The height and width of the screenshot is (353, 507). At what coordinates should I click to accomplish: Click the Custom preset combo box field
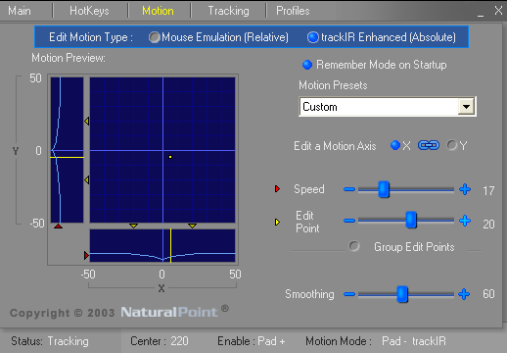[x=388, y=107]
